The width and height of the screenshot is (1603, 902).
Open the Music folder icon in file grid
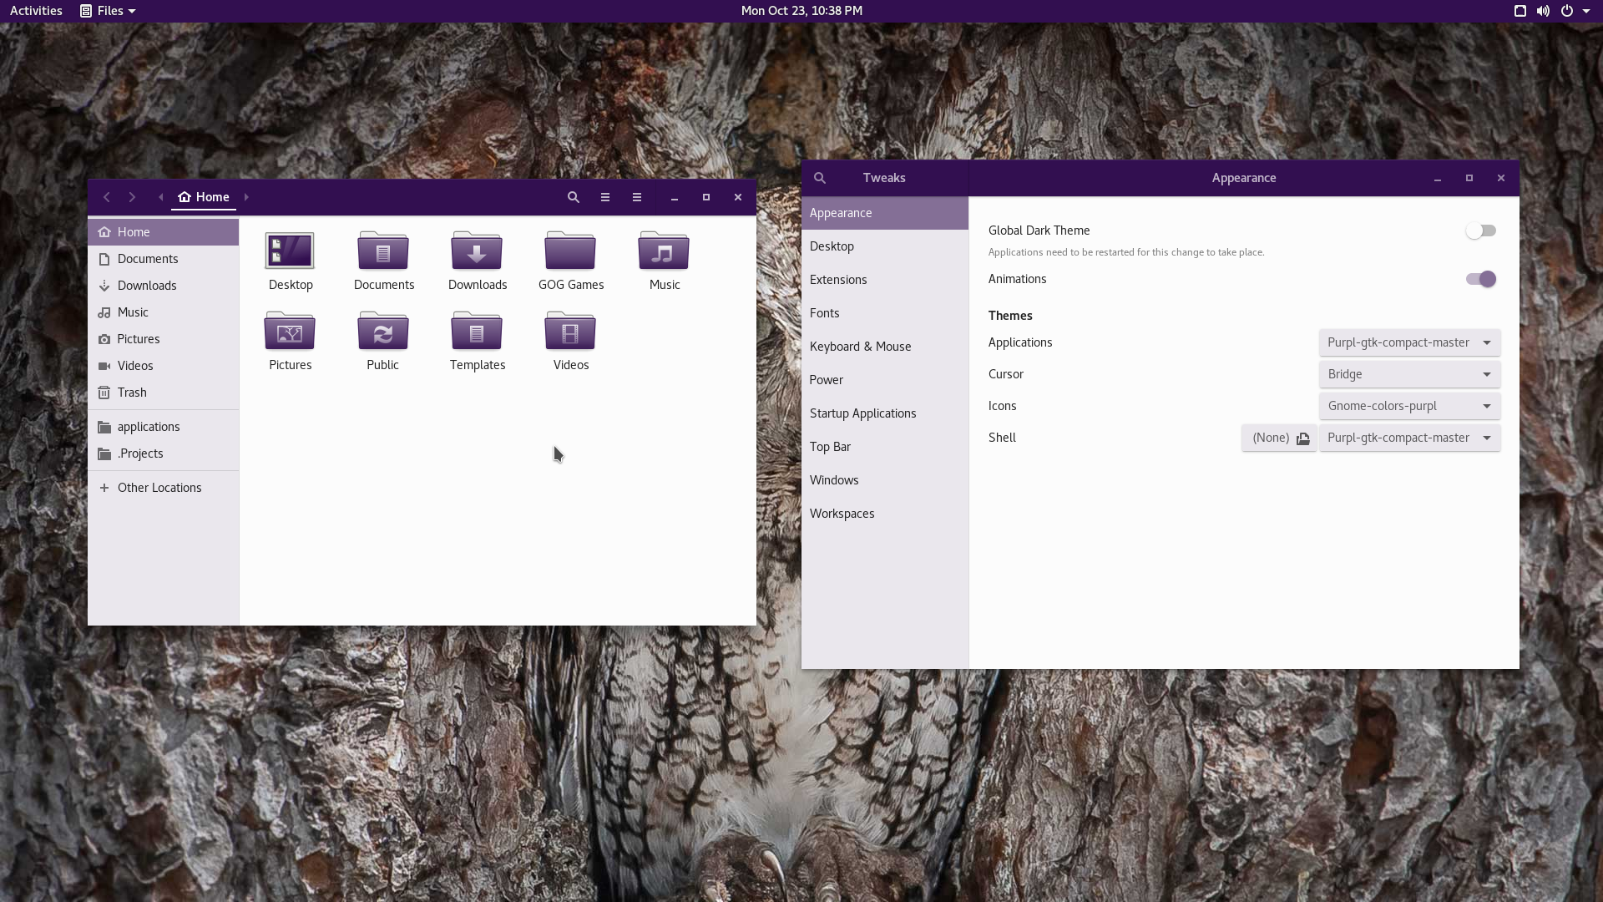(x=664, y=251)
